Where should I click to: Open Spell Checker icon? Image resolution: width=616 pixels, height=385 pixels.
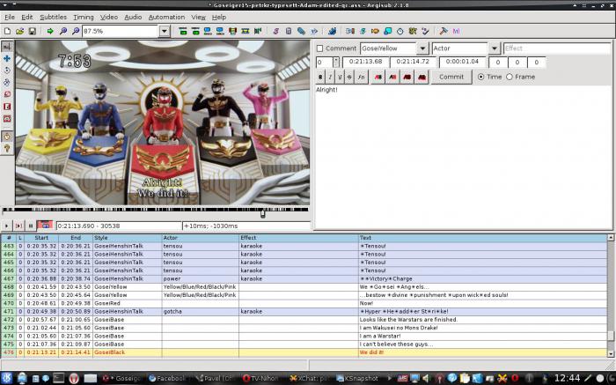(425, 31)
